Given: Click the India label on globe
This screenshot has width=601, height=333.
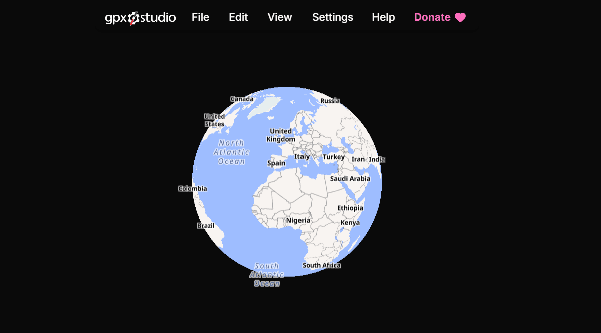Looking at the screenshot, I should [377, 160].
